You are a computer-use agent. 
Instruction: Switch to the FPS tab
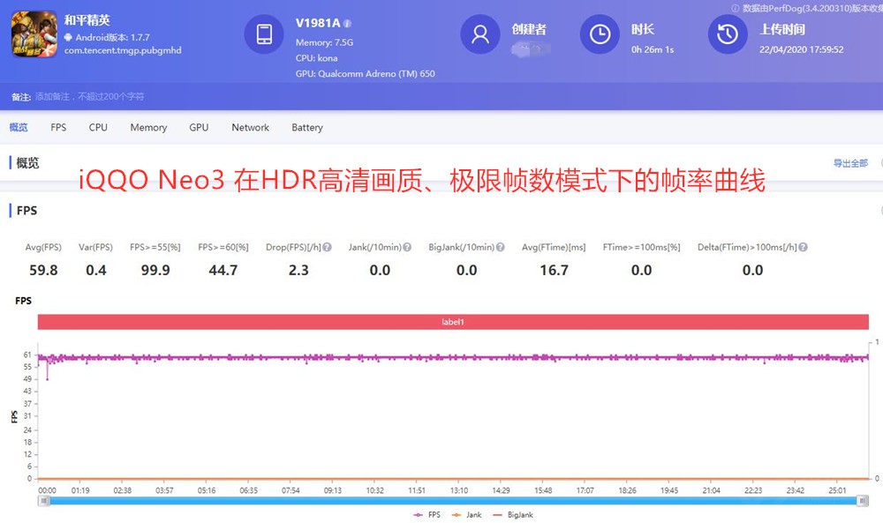58,128
